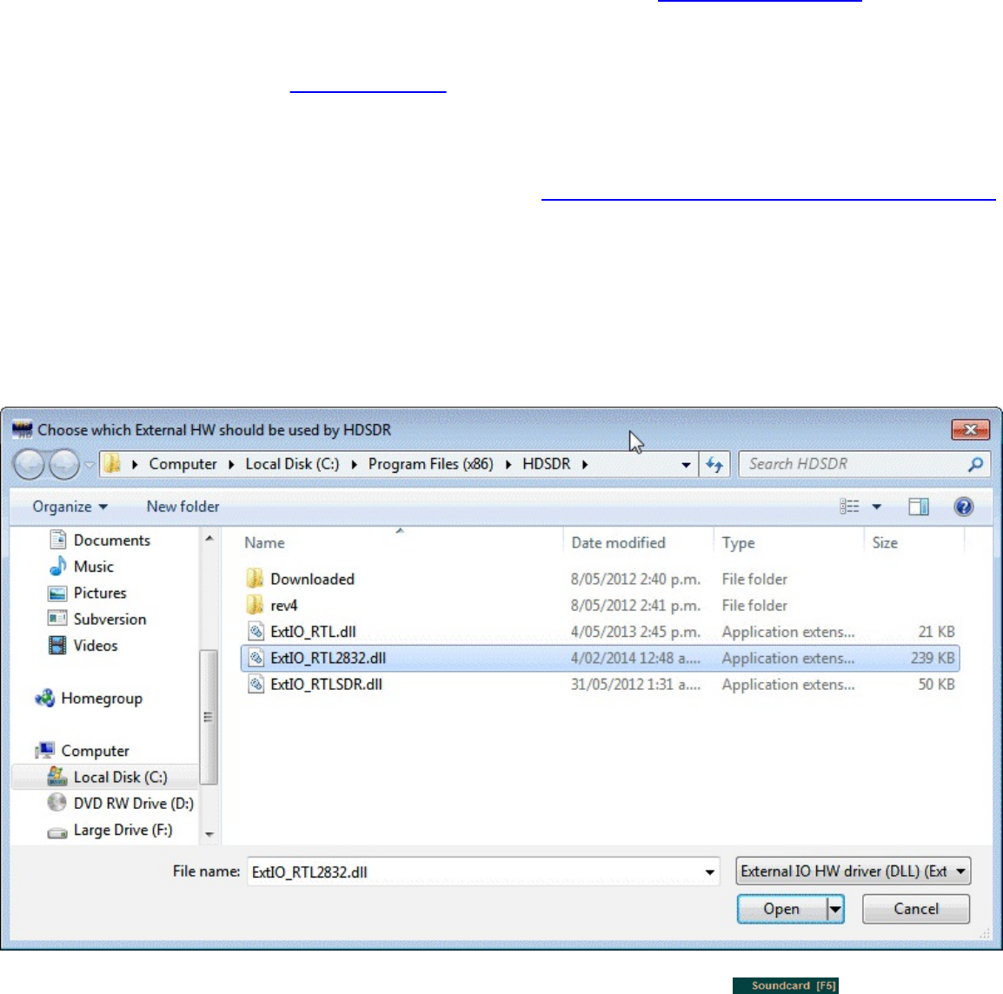Select Computer in navigation pane

tap(95, 751)
